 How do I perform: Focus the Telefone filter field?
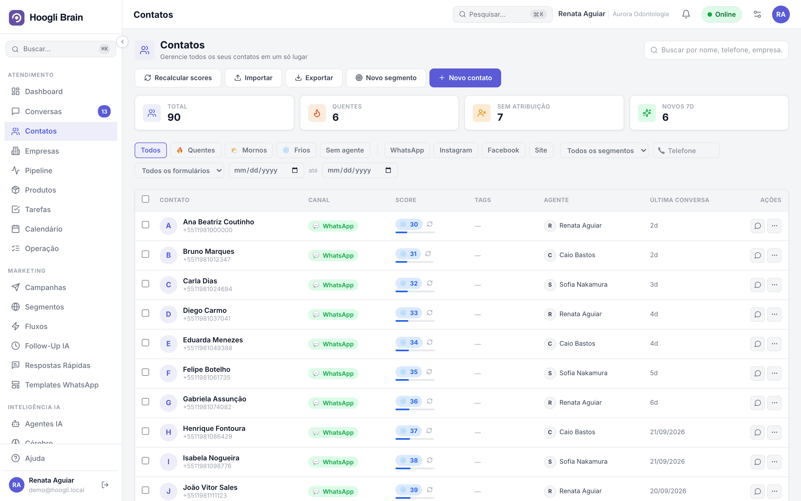[686, 150]
